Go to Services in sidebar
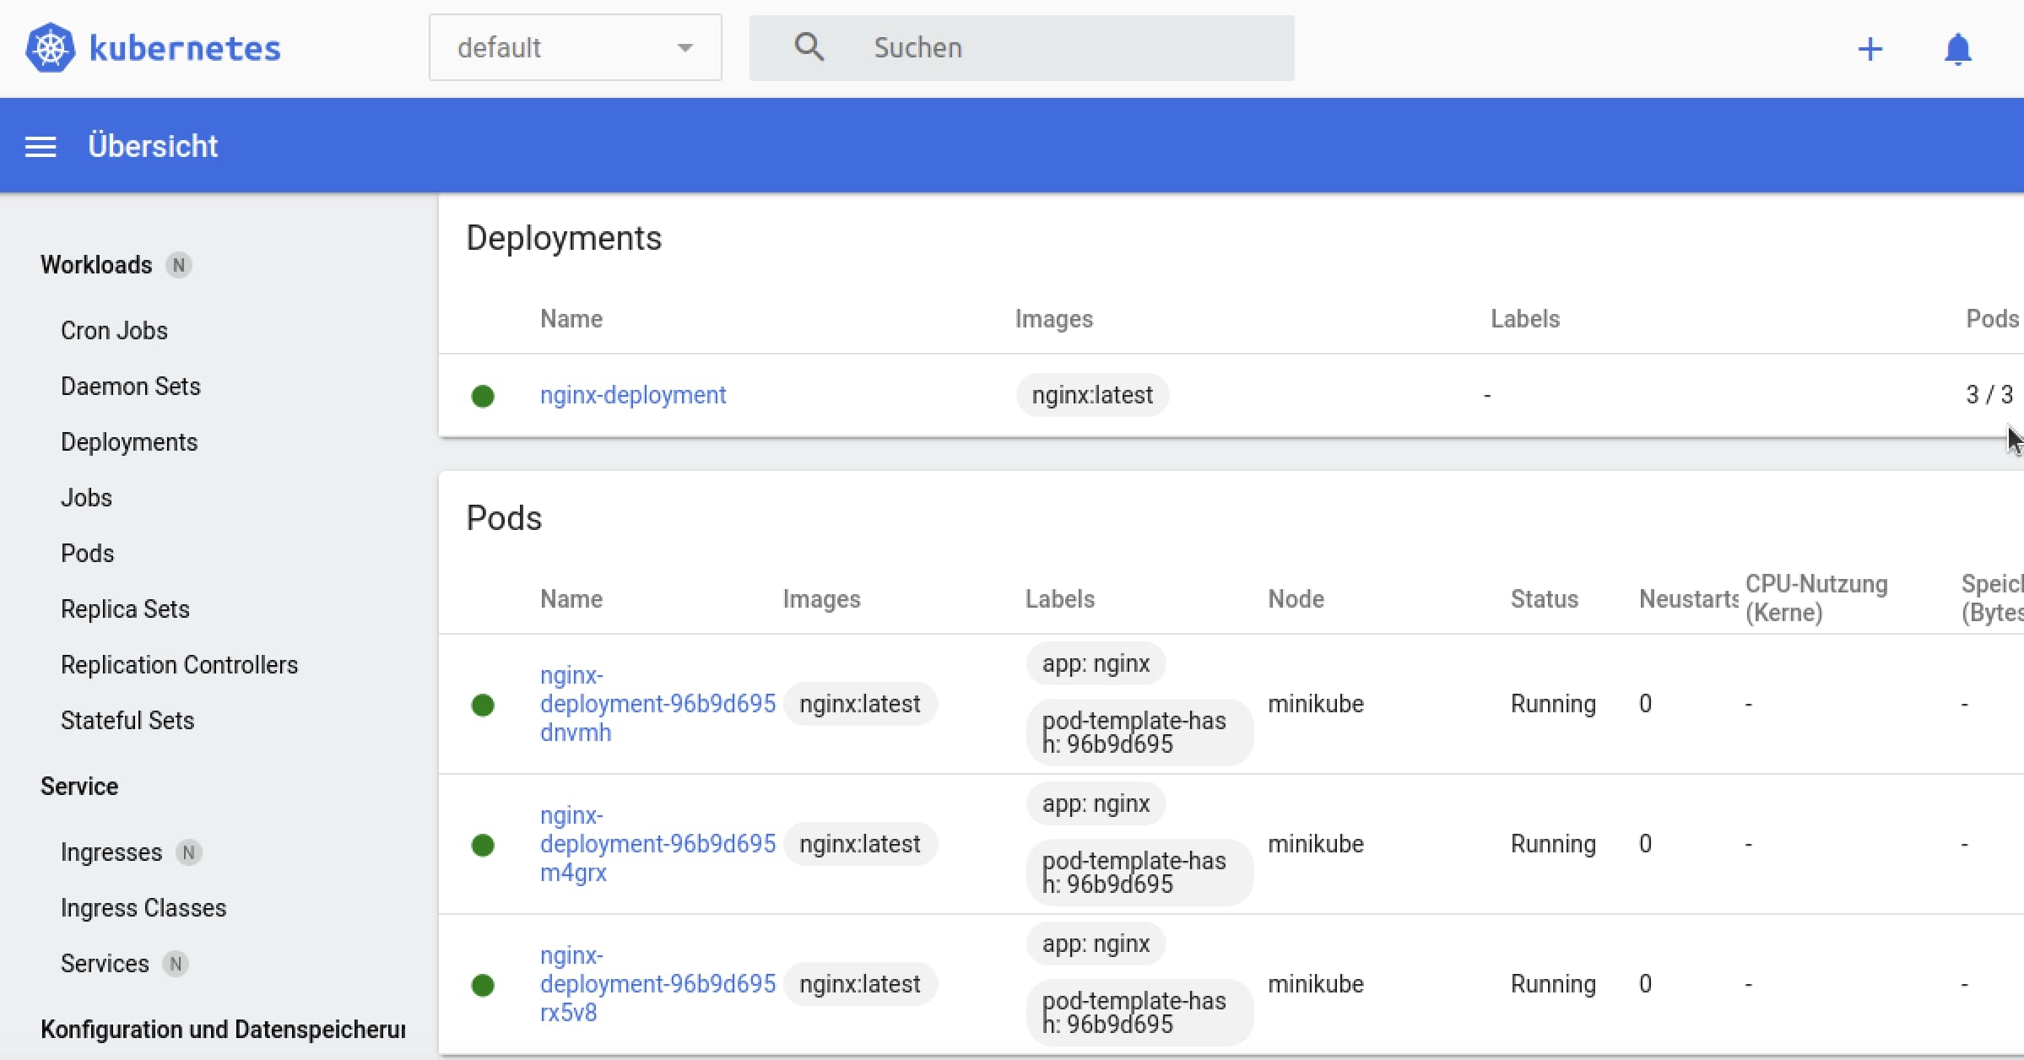This screenshot has width=2024, height=1060. click(x=105, y=964)
